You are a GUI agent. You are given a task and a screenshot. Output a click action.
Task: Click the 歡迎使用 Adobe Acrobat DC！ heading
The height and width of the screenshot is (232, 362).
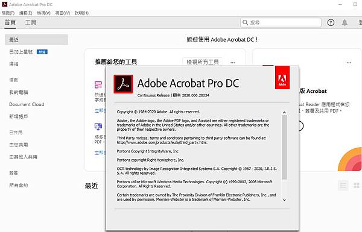[x=222, y=39]
